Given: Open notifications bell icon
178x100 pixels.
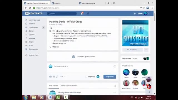Looking at the screenshot, I should click(82, 14).
